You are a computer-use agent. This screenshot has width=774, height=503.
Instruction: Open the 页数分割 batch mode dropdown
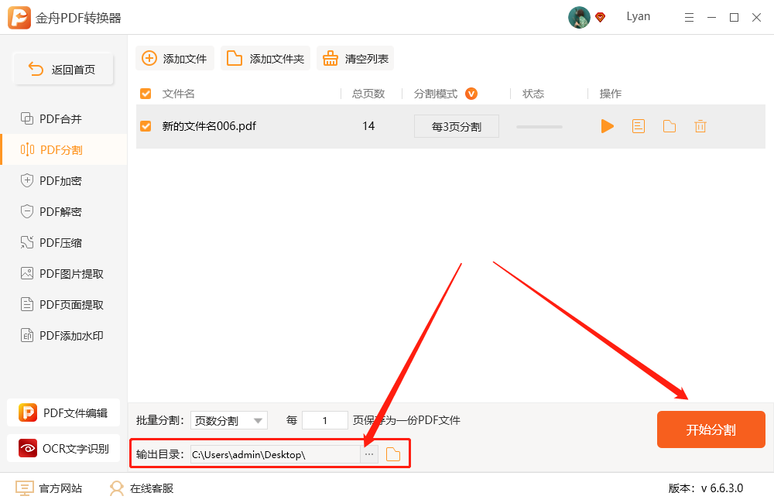(x=229, y=420)
